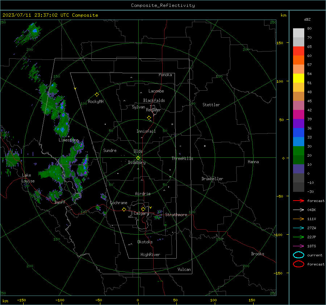
Task: Click the Brooks town label
Action: point(258,254)
